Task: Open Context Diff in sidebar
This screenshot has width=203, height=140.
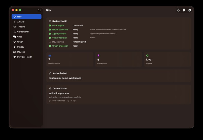Action: tap(26, 32)
